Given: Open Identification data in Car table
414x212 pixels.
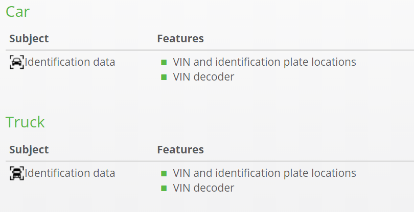Looking at the screenshot, I should click(70, 62).
